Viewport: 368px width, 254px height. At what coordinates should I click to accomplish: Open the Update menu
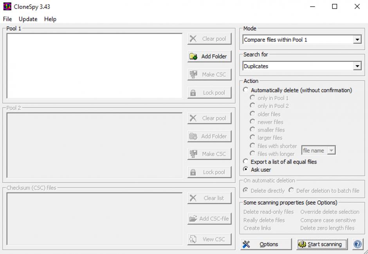coord(28,19)
